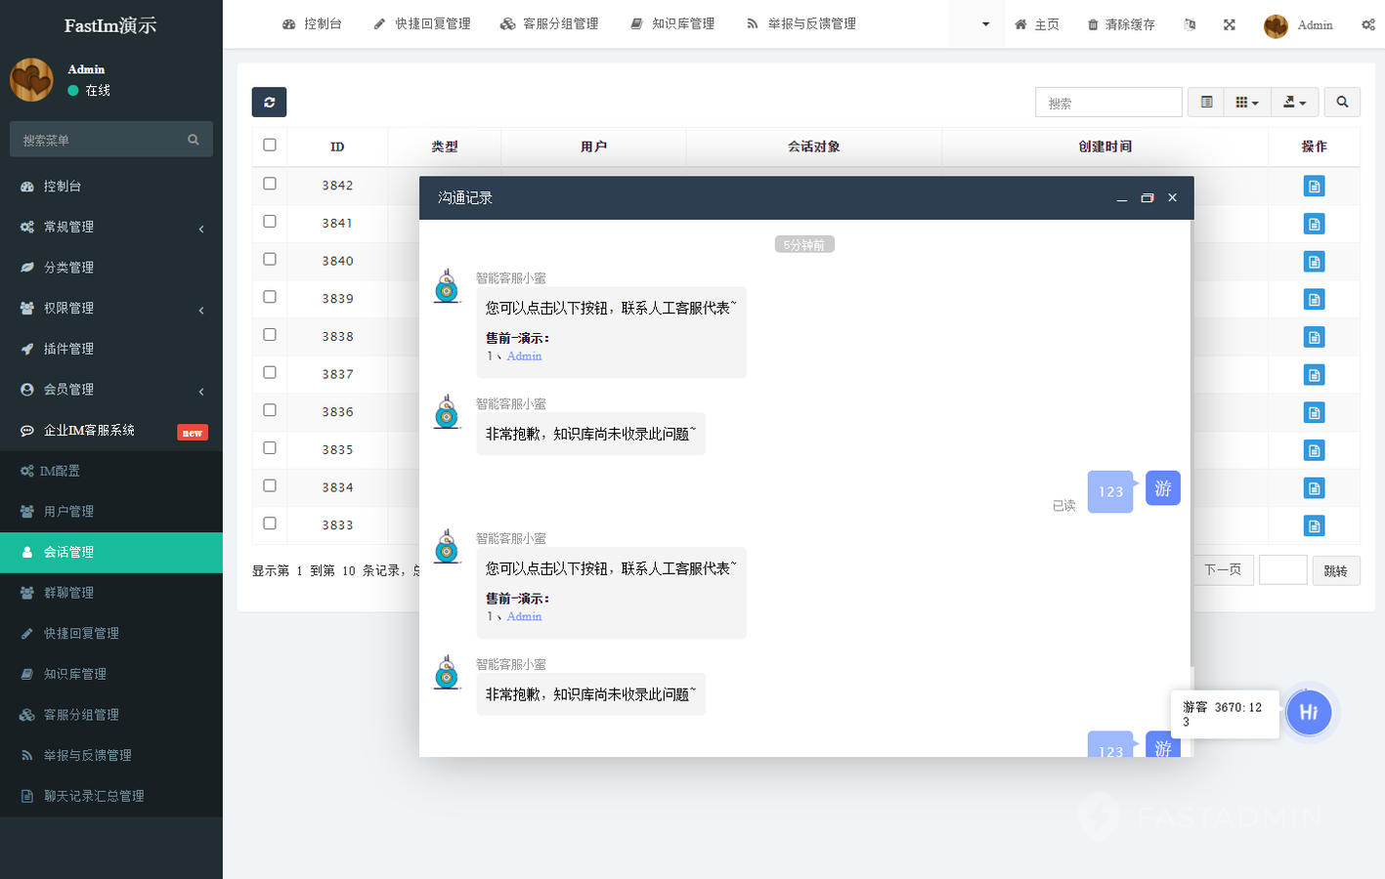The image size is (1385, 879).
Task: Open the 知识库管理 tab in the top bar
Action: point(672,24)
